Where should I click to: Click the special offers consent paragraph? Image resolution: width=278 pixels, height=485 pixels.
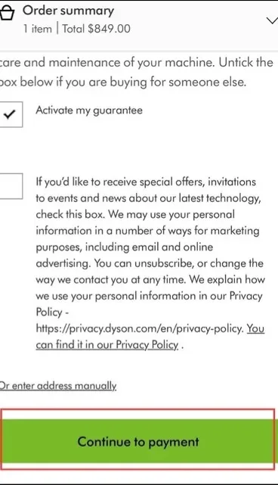coord(150,263)
